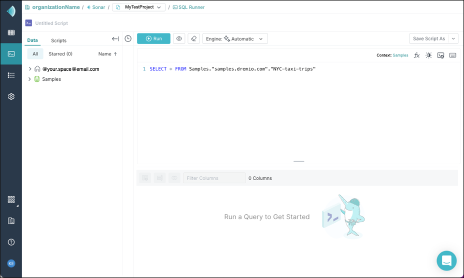The height and width of the screenshot is (278, 464).
Task: Open query history clock icon
Action: (x=128, y=39)
